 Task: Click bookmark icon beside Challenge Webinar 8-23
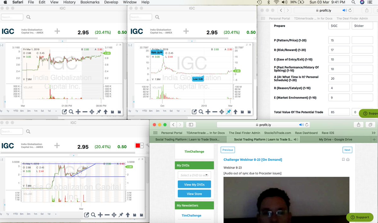[343, 159]
